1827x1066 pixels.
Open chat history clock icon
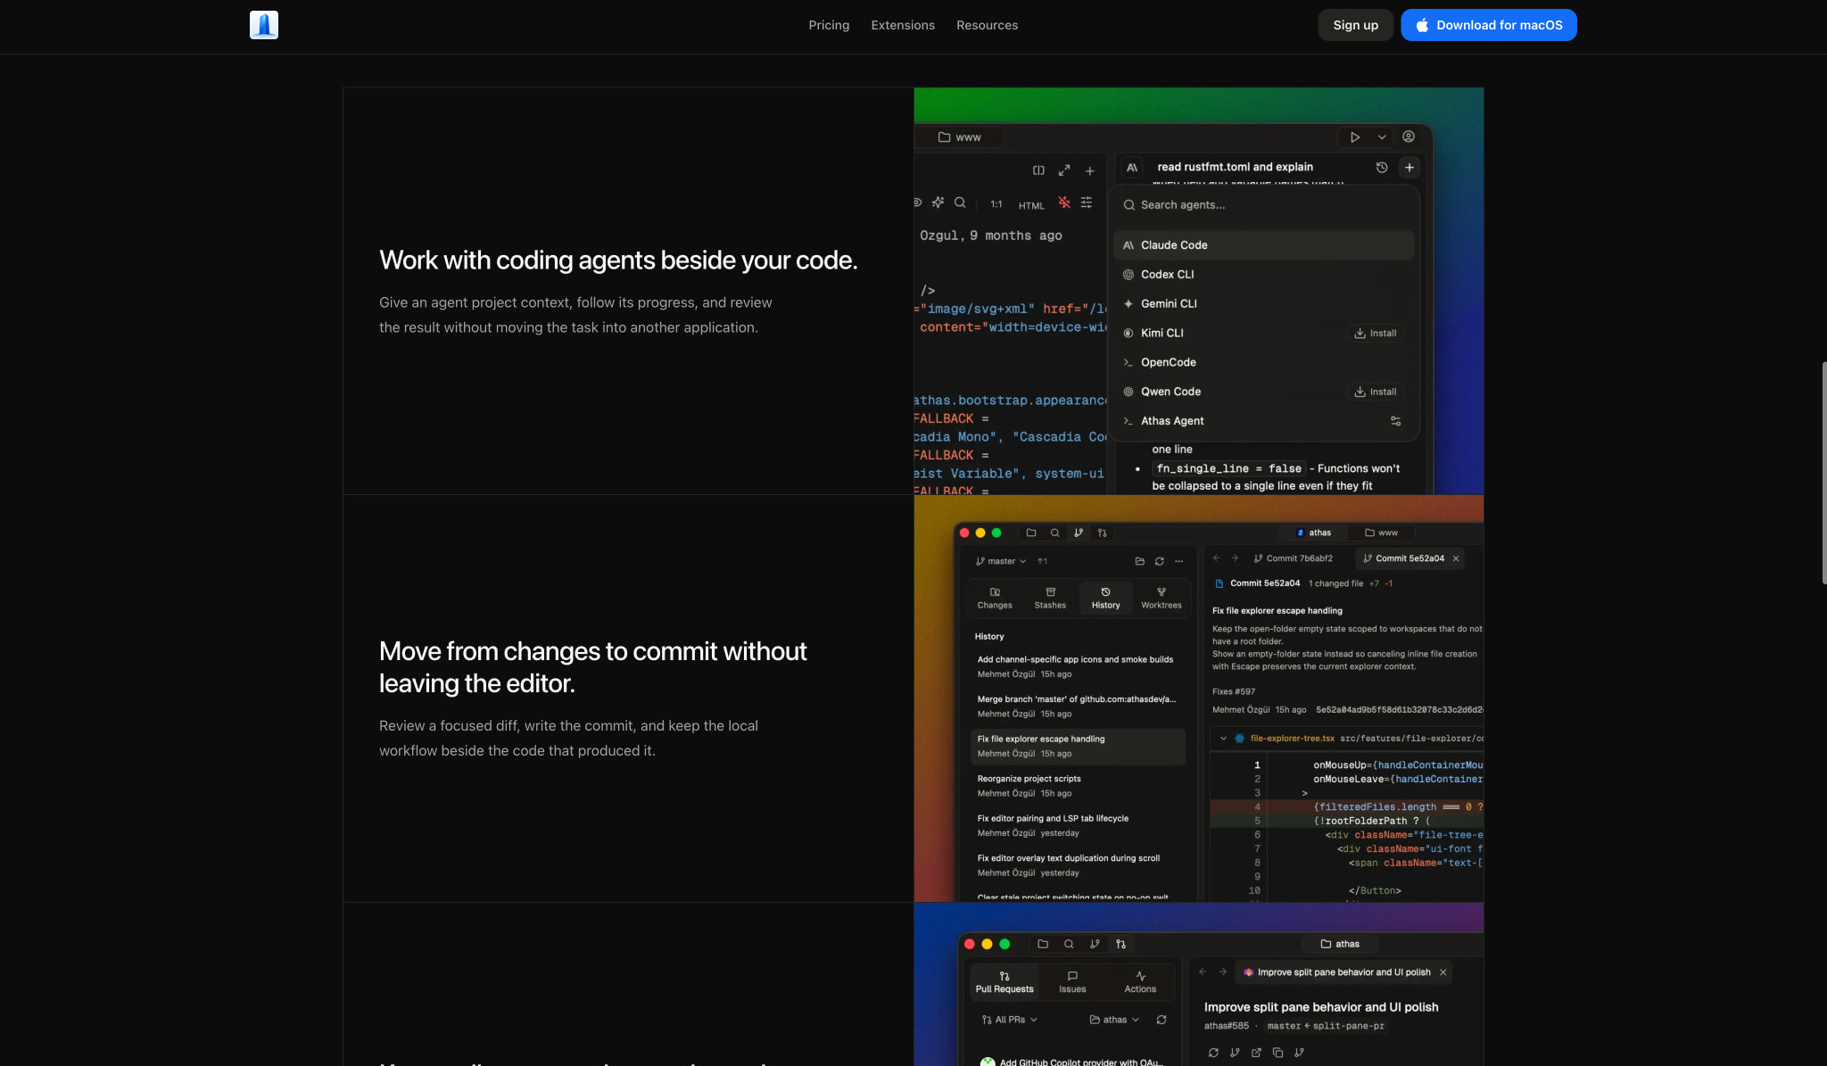click(x=1382, y=167)
